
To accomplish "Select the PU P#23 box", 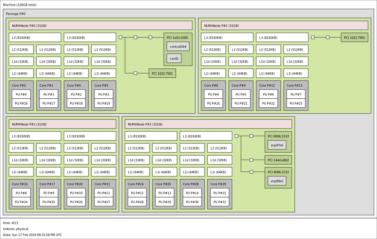I will [296, 103].
